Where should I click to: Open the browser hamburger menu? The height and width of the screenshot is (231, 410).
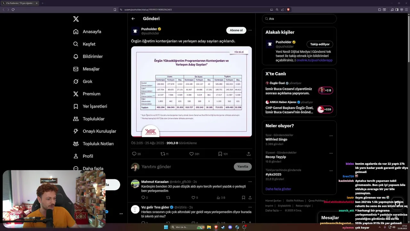click(406, 10)
